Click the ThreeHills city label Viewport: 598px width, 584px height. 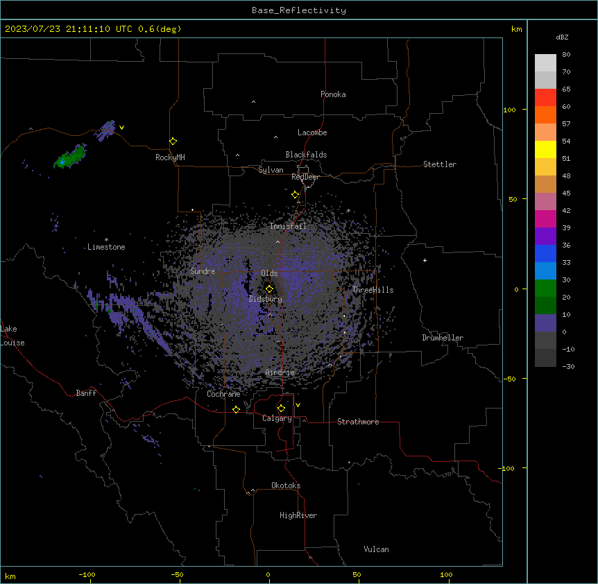(x=373, y=290)
